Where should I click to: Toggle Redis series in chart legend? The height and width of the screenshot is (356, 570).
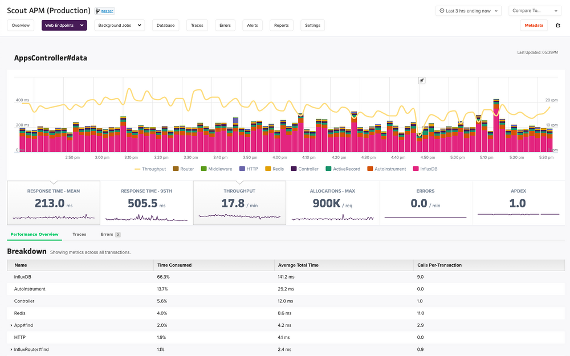(275, 169)
